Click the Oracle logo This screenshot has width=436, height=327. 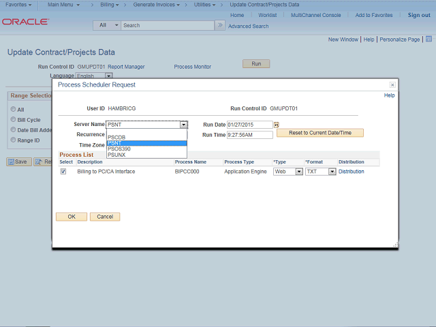(x=25, y=22)
